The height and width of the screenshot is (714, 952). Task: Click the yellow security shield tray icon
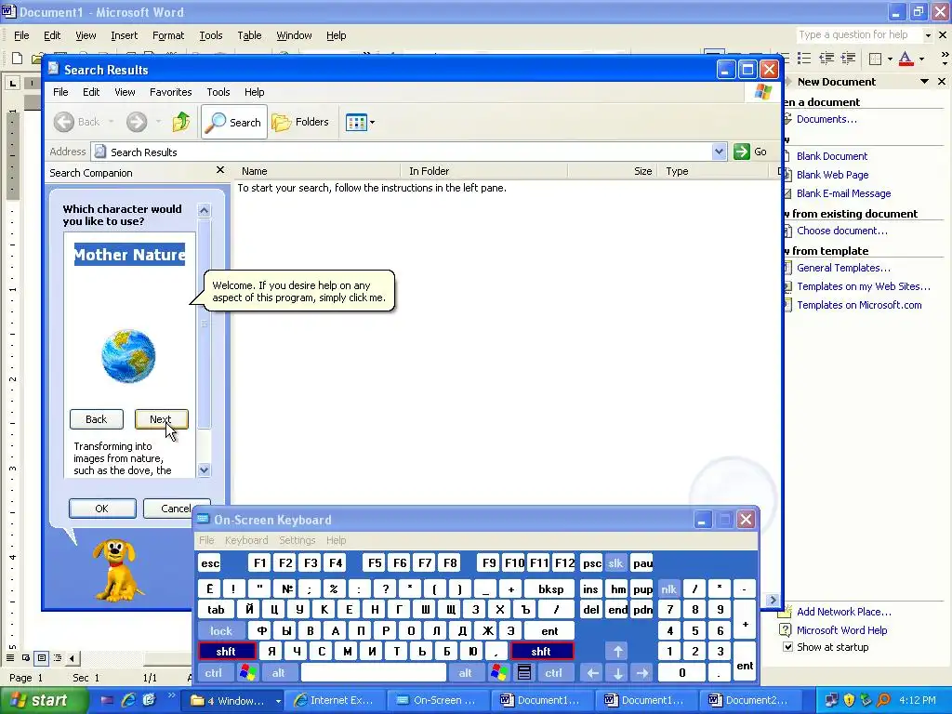(x=849, y=700)
